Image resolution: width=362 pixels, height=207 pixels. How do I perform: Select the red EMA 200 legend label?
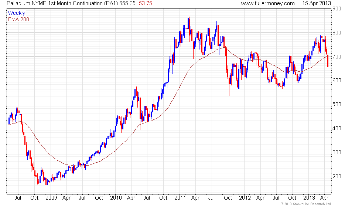[18, 19]
